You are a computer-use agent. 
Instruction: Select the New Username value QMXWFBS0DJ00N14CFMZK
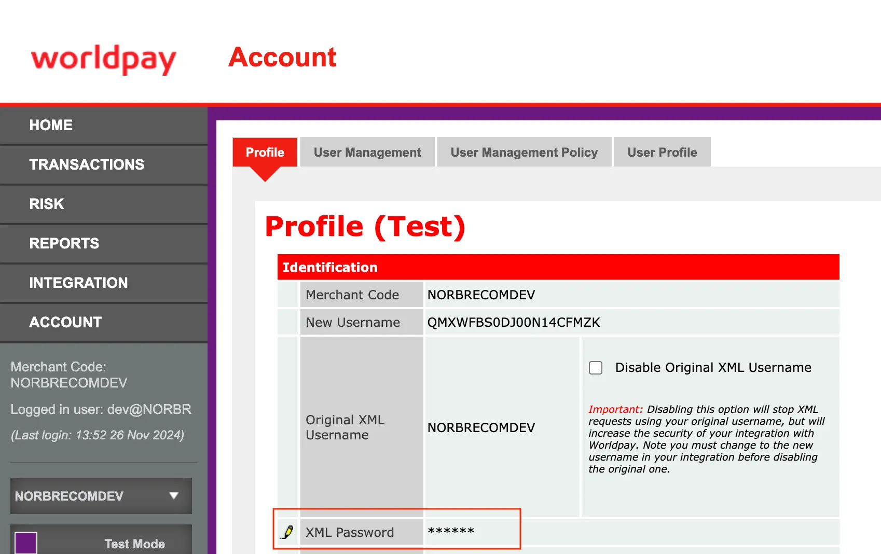[514, 322]
